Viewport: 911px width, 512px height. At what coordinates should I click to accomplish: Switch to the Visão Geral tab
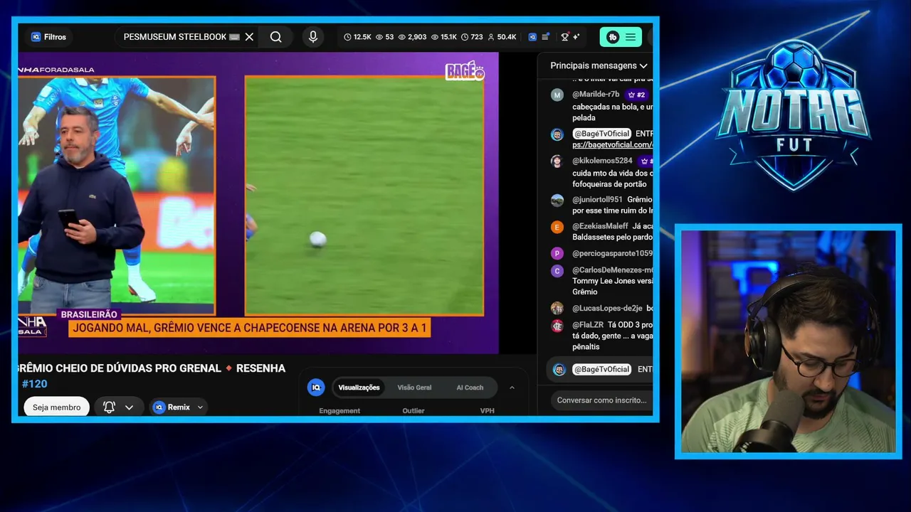[x=414, y=388]
